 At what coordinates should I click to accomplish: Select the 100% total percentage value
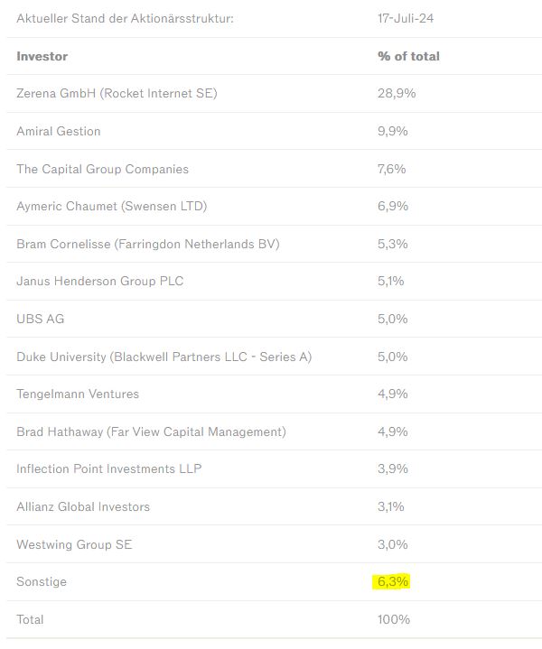[x=394, y=619]
